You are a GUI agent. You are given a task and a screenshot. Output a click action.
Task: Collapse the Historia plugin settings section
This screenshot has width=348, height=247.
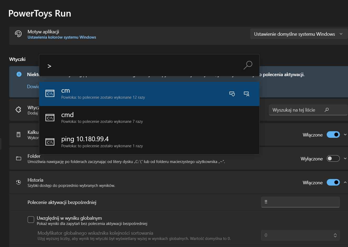(x=345, y=182)
